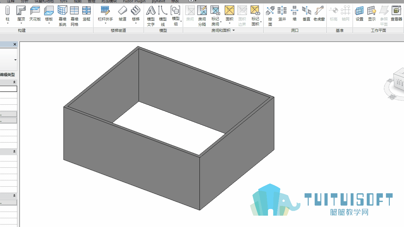Open the pyRevit ribbon tab

pyautogui.click(x=158, y=1)
